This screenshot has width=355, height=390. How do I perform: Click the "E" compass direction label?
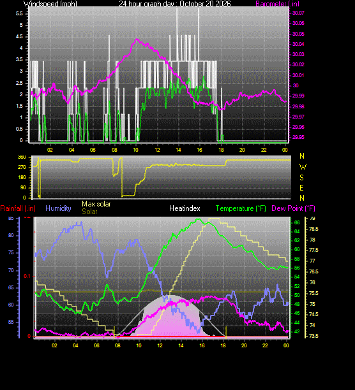click(302, 188)
